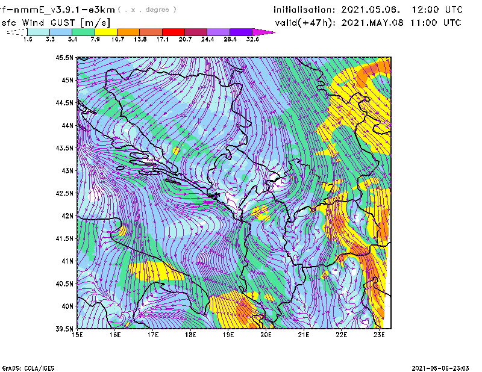Click the orange 10.7–13.8 legend swatch

[x=128, y=32]
